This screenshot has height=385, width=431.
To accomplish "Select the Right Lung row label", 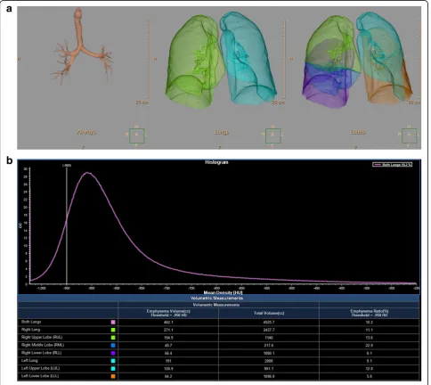I will coord(30,330).
